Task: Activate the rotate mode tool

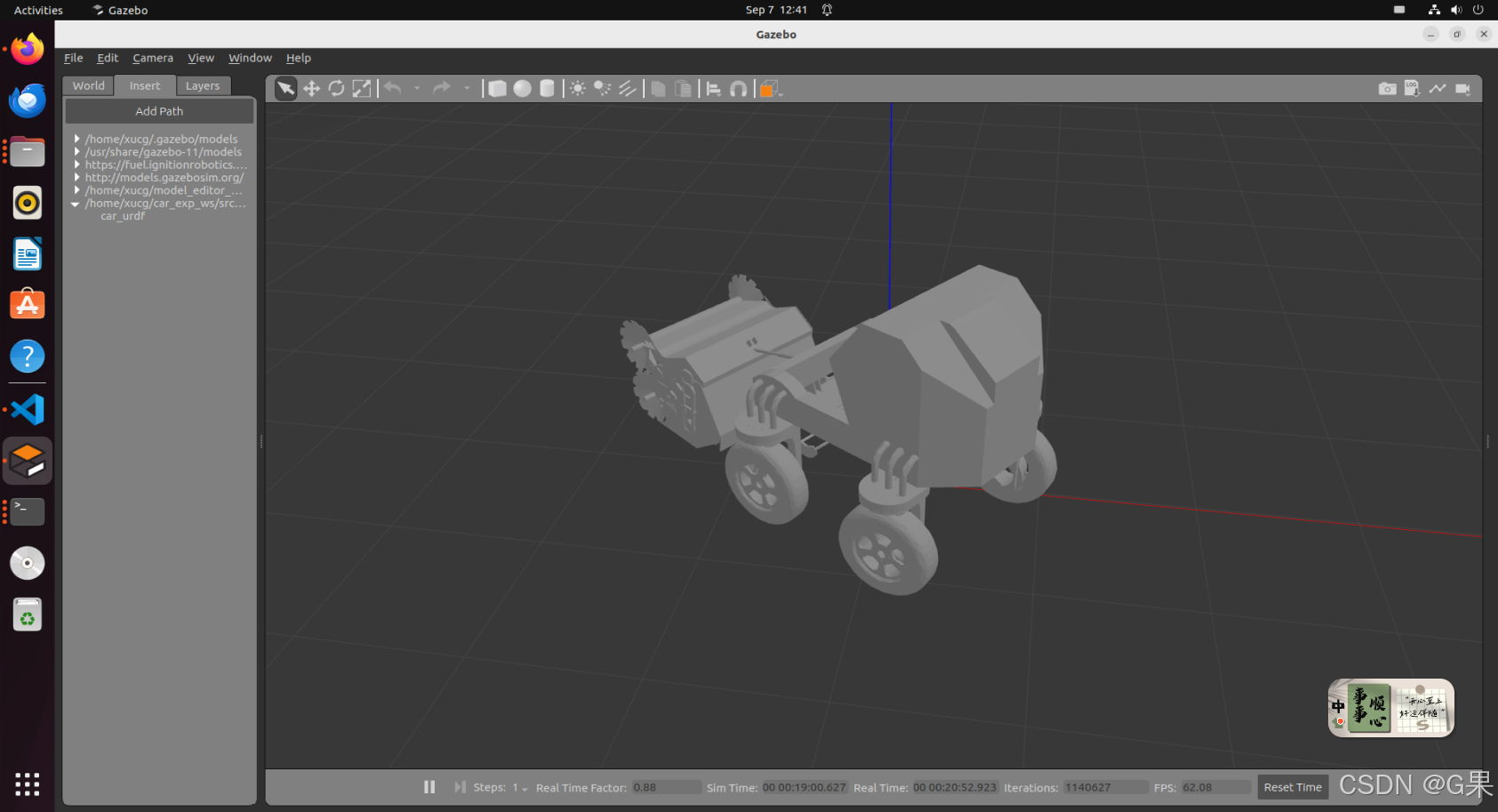Action: [x=336, y=88]
